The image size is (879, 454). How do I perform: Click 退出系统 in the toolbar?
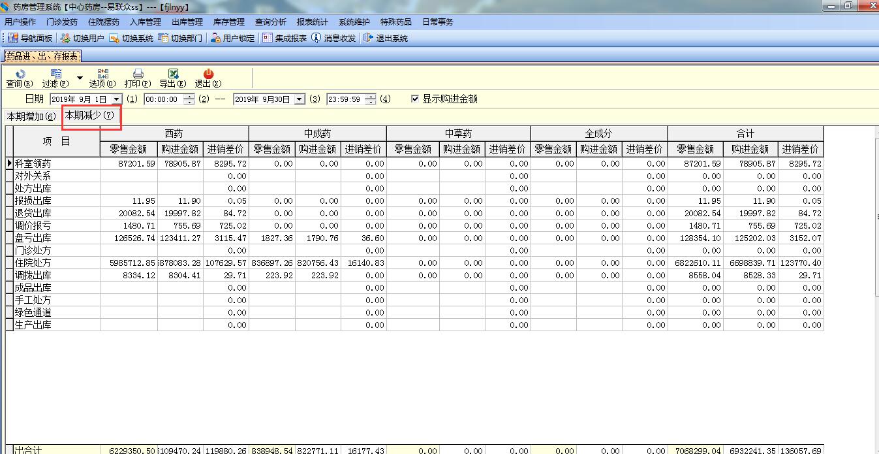386,39
